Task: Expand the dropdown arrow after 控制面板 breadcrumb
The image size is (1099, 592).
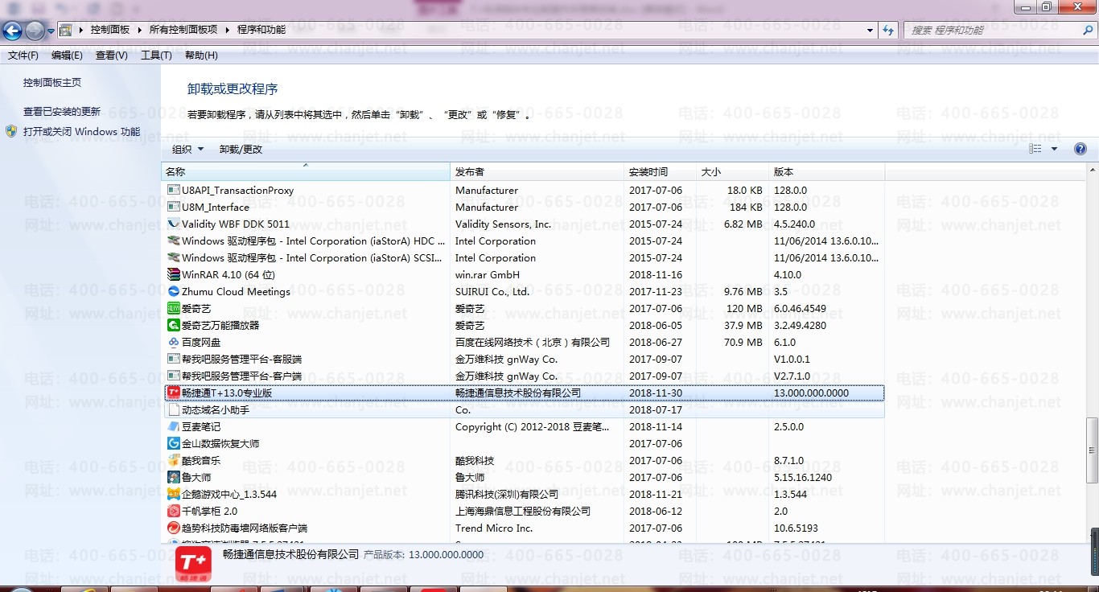Action: (x=138, y=31)
